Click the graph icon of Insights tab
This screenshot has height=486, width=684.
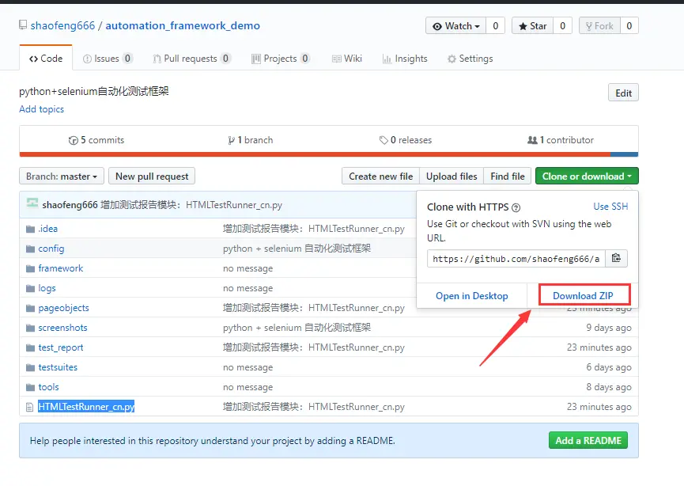pyautogui.click(x=387, y=59)
